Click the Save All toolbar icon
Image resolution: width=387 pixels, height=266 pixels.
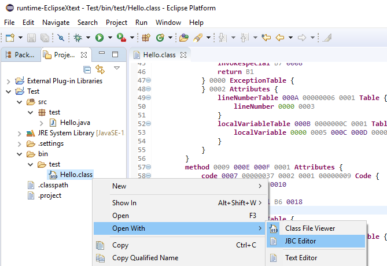pos(45,38)
